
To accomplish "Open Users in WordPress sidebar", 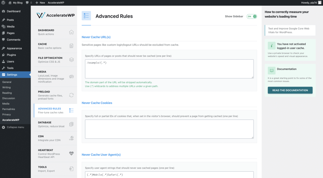I will coord(15,61).
